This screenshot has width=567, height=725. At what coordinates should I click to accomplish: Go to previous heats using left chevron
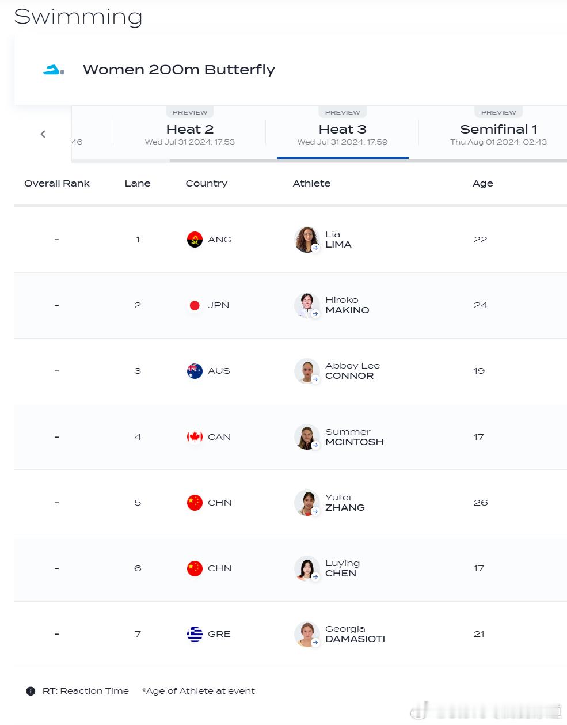coord(43,134)
